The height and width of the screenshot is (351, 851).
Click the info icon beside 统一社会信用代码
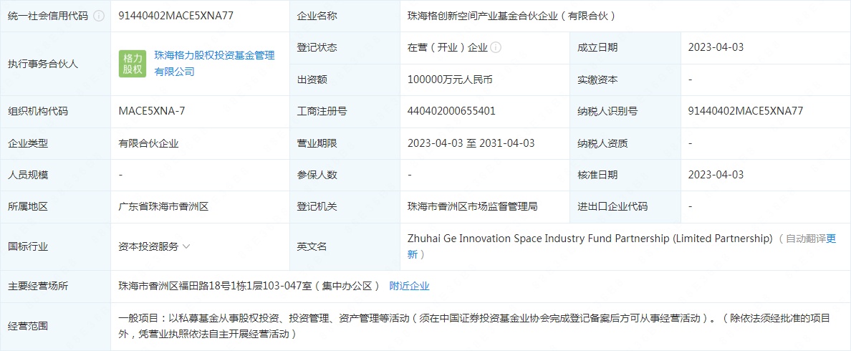click(x=99, y=16)
